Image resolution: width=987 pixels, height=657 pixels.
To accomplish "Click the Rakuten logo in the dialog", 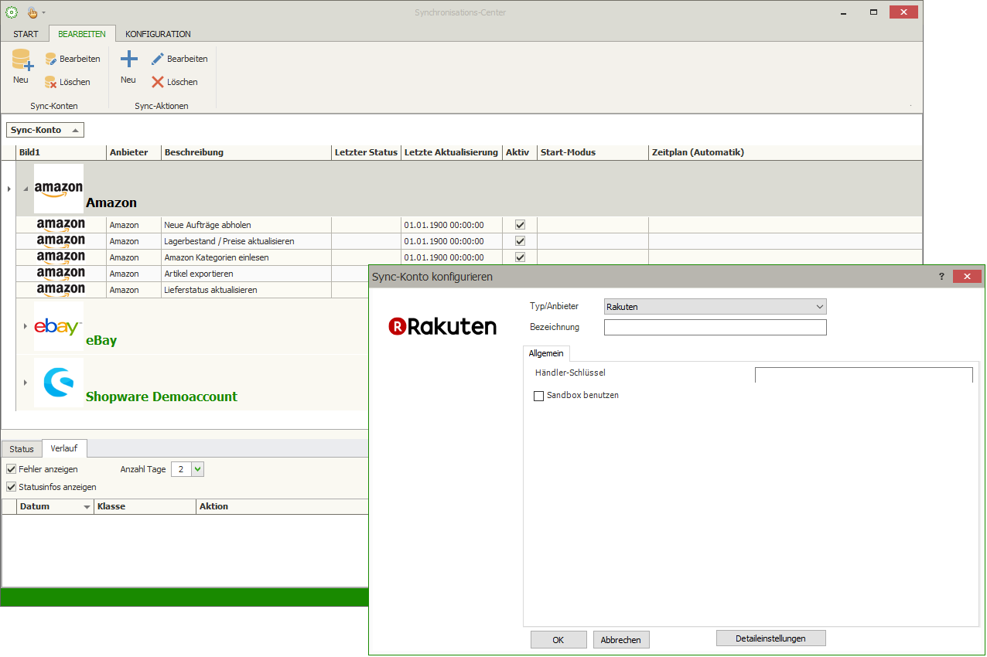I will coord(442,326).
